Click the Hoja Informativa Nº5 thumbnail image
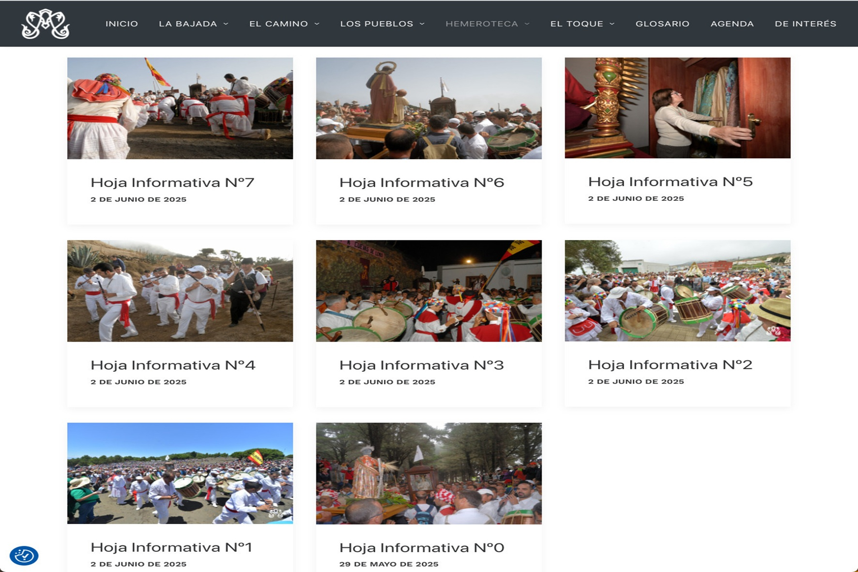The image size is (858, 572). point(677,108)
